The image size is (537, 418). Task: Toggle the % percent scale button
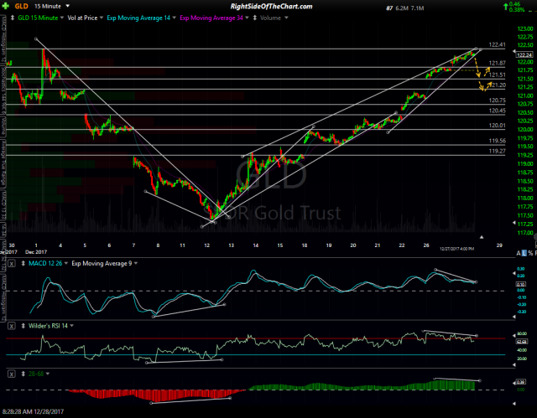click(530, 253)
